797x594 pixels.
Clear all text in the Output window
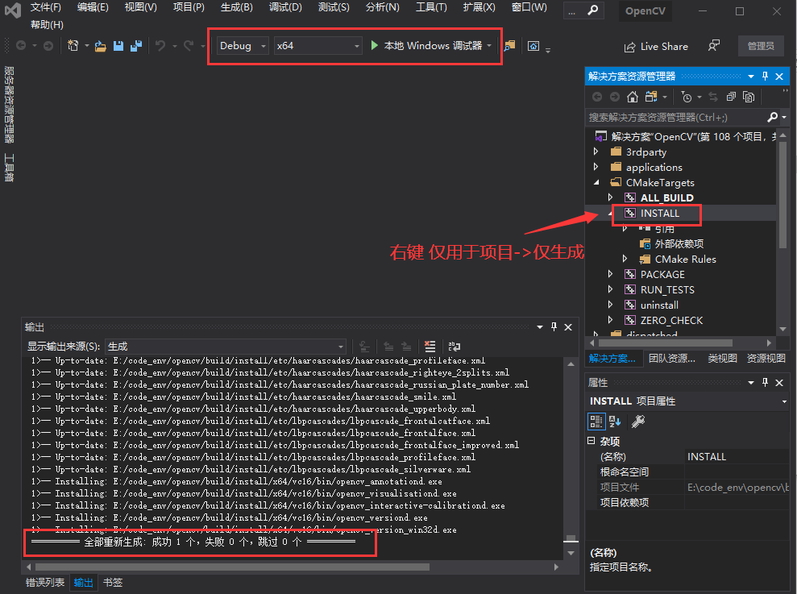[x=430, y=345]
